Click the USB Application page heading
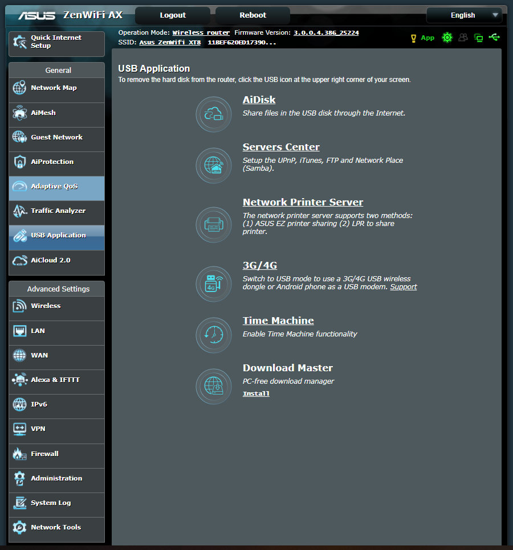Viewport: 513px width, 550px height. (154, 68)
